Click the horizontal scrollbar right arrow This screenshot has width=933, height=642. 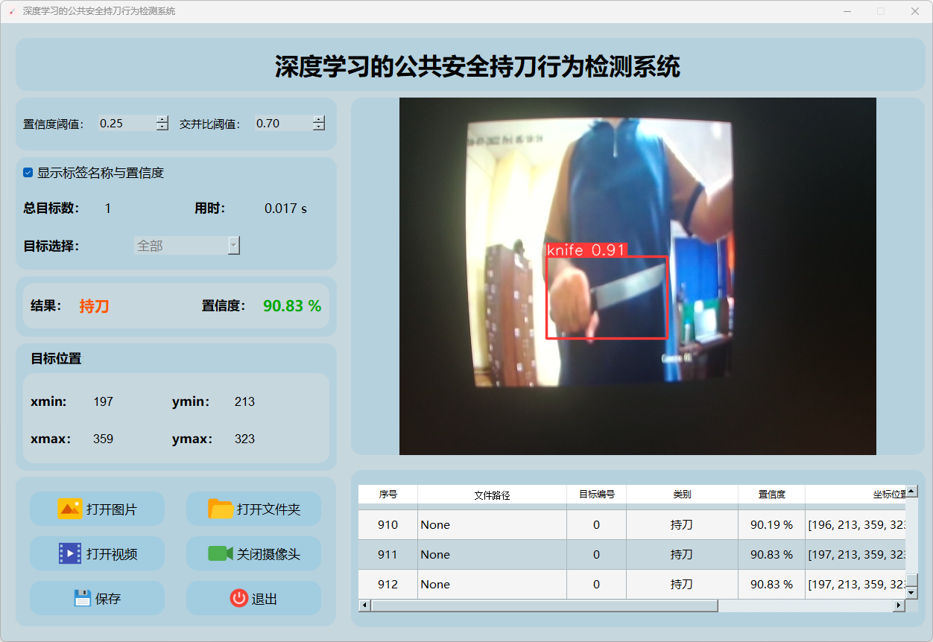click(899, 606)
